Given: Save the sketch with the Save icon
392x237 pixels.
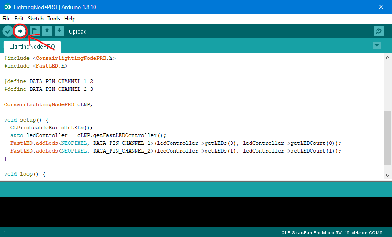Looking at the screenshot, I should tap(59, 31).
